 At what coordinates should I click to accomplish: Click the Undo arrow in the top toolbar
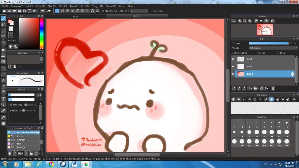tap(43, 11)
